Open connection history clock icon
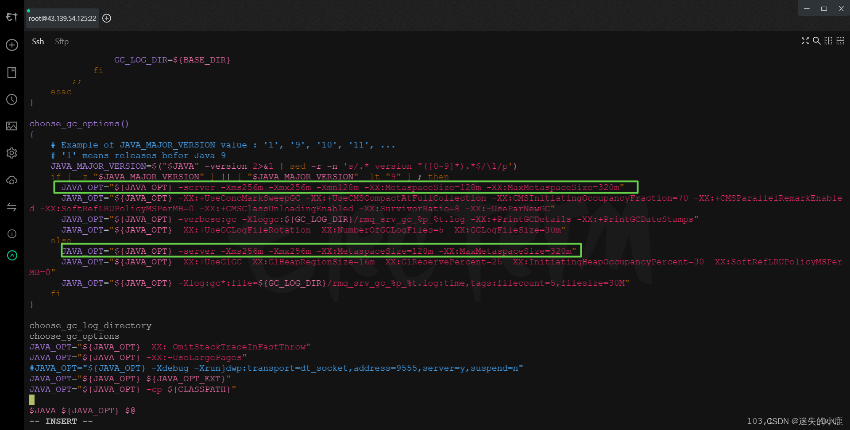Image resolution: width=850 pixels, height=430 pixels. (x=12, y=99)
